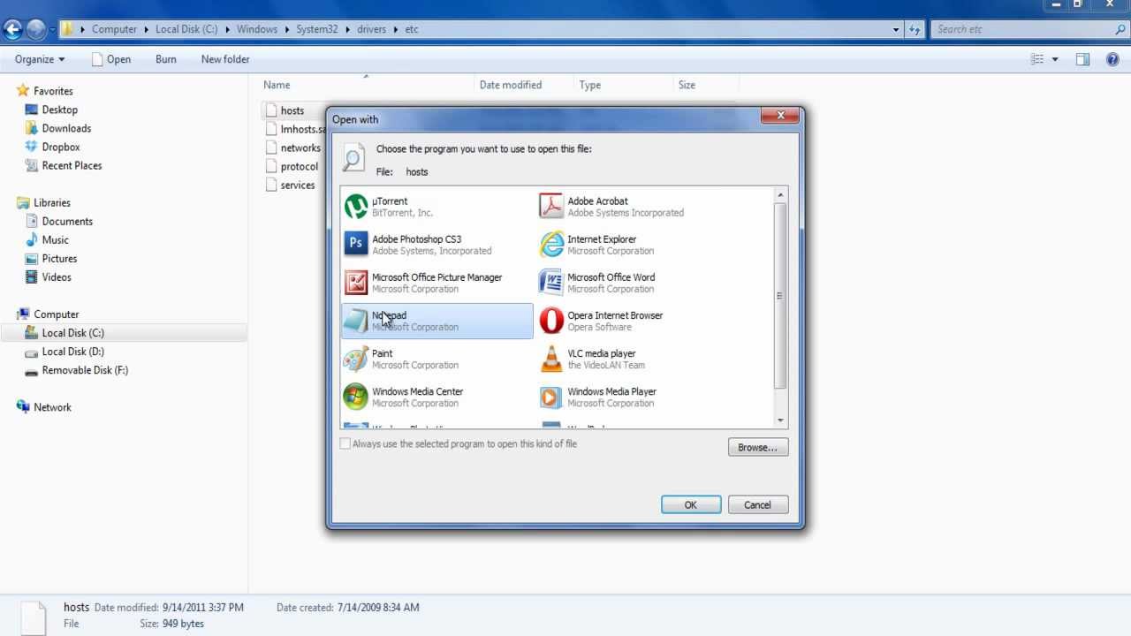Click the Explorer Back arrow button
1131x636 pixels.
12,29
